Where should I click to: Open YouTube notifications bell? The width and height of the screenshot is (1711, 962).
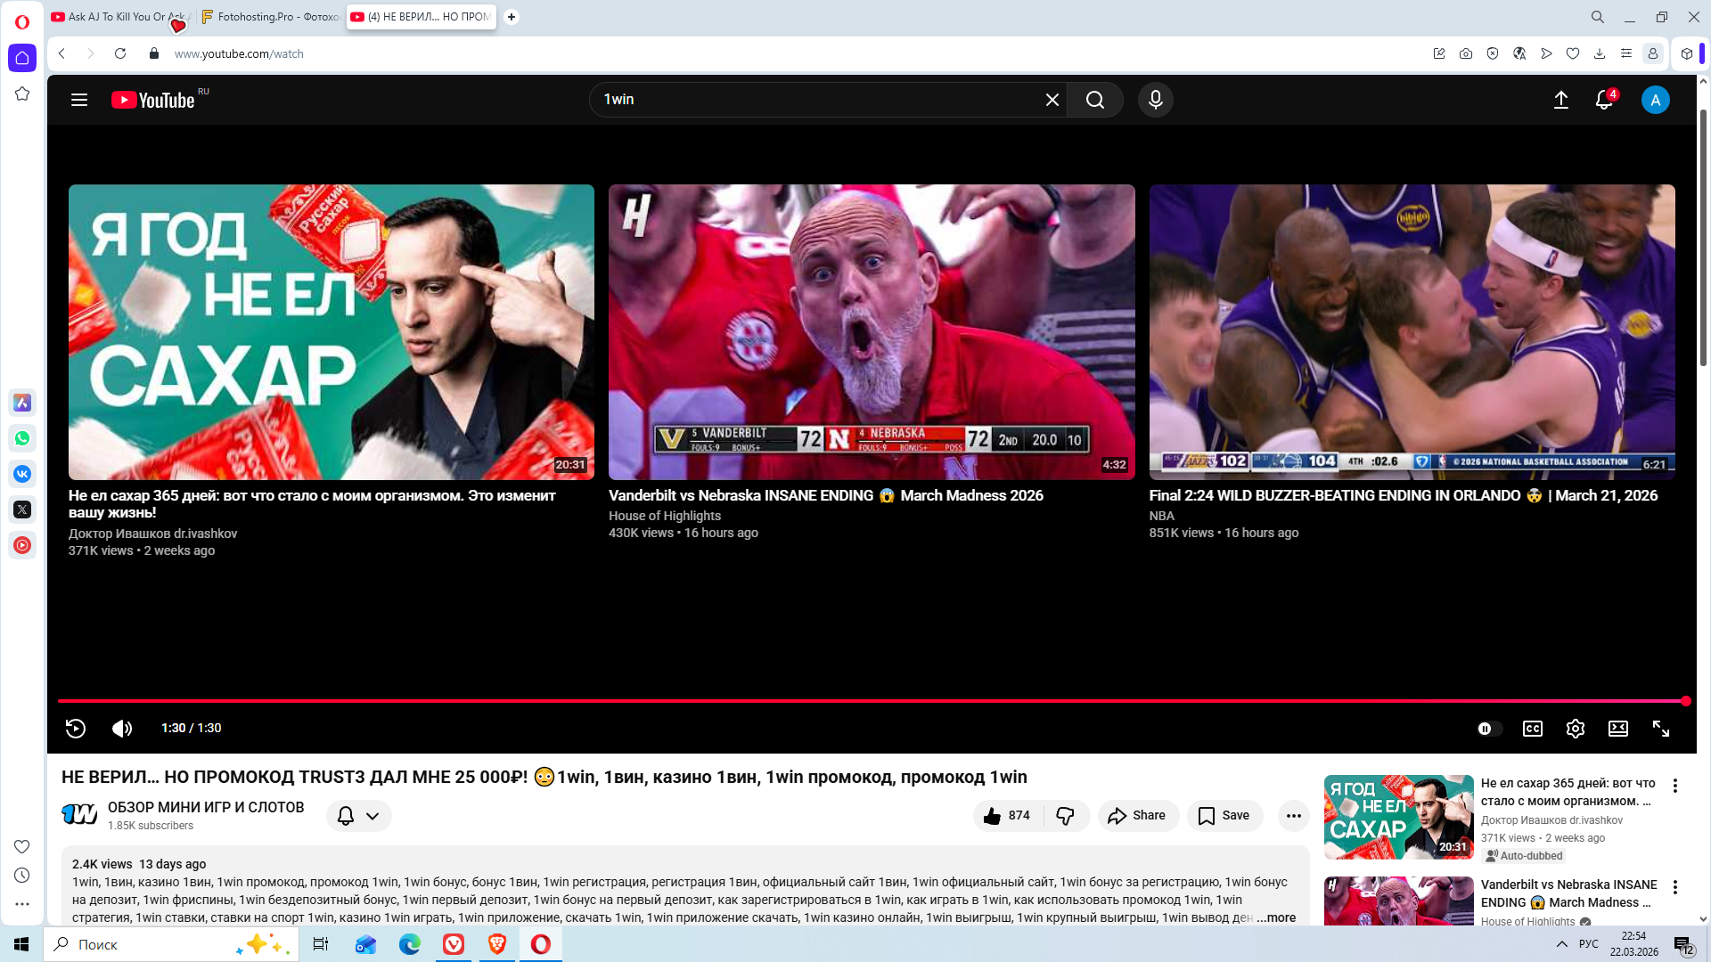tap(1603, 100)
